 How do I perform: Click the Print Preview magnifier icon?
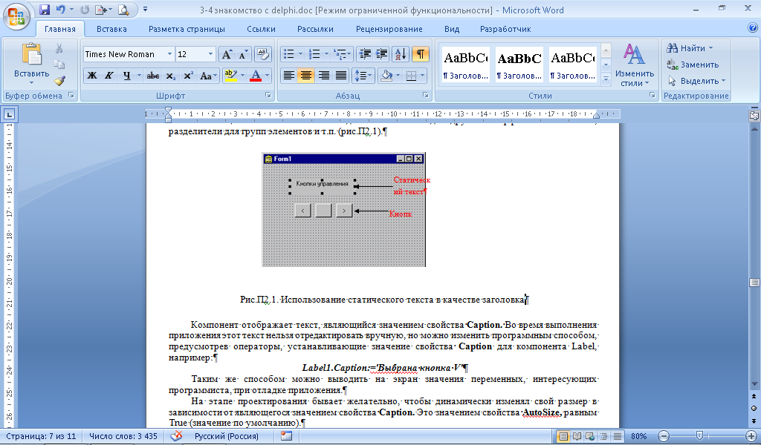(x=124, y=10)
